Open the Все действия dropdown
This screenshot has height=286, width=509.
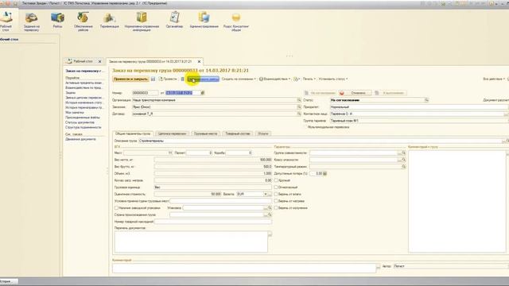coord(494,79)
